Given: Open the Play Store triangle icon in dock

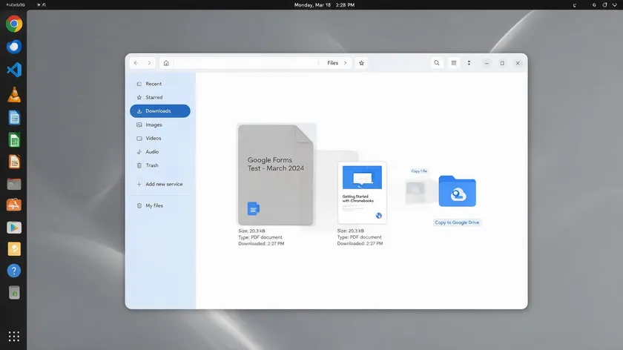Looking at the screenshot, I should pos(14,228).
